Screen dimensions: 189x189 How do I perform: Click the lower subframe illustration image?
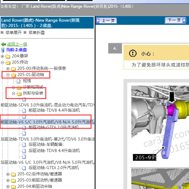pyautogui.click(x=160, y=179)
